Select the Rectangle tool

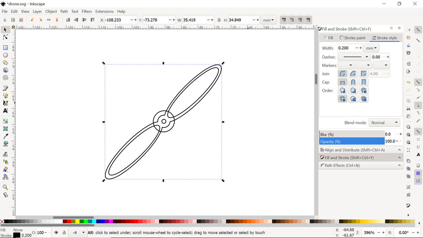pyautogui.click(x=5, y=48)
